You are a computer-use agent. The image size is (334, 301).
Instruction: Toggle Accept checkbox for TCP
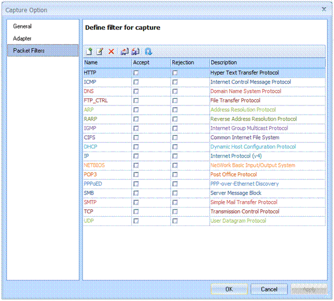[136, 212]
